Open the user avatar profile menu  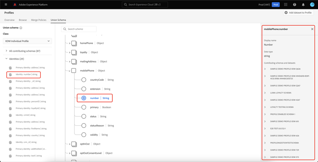(312, 5)
